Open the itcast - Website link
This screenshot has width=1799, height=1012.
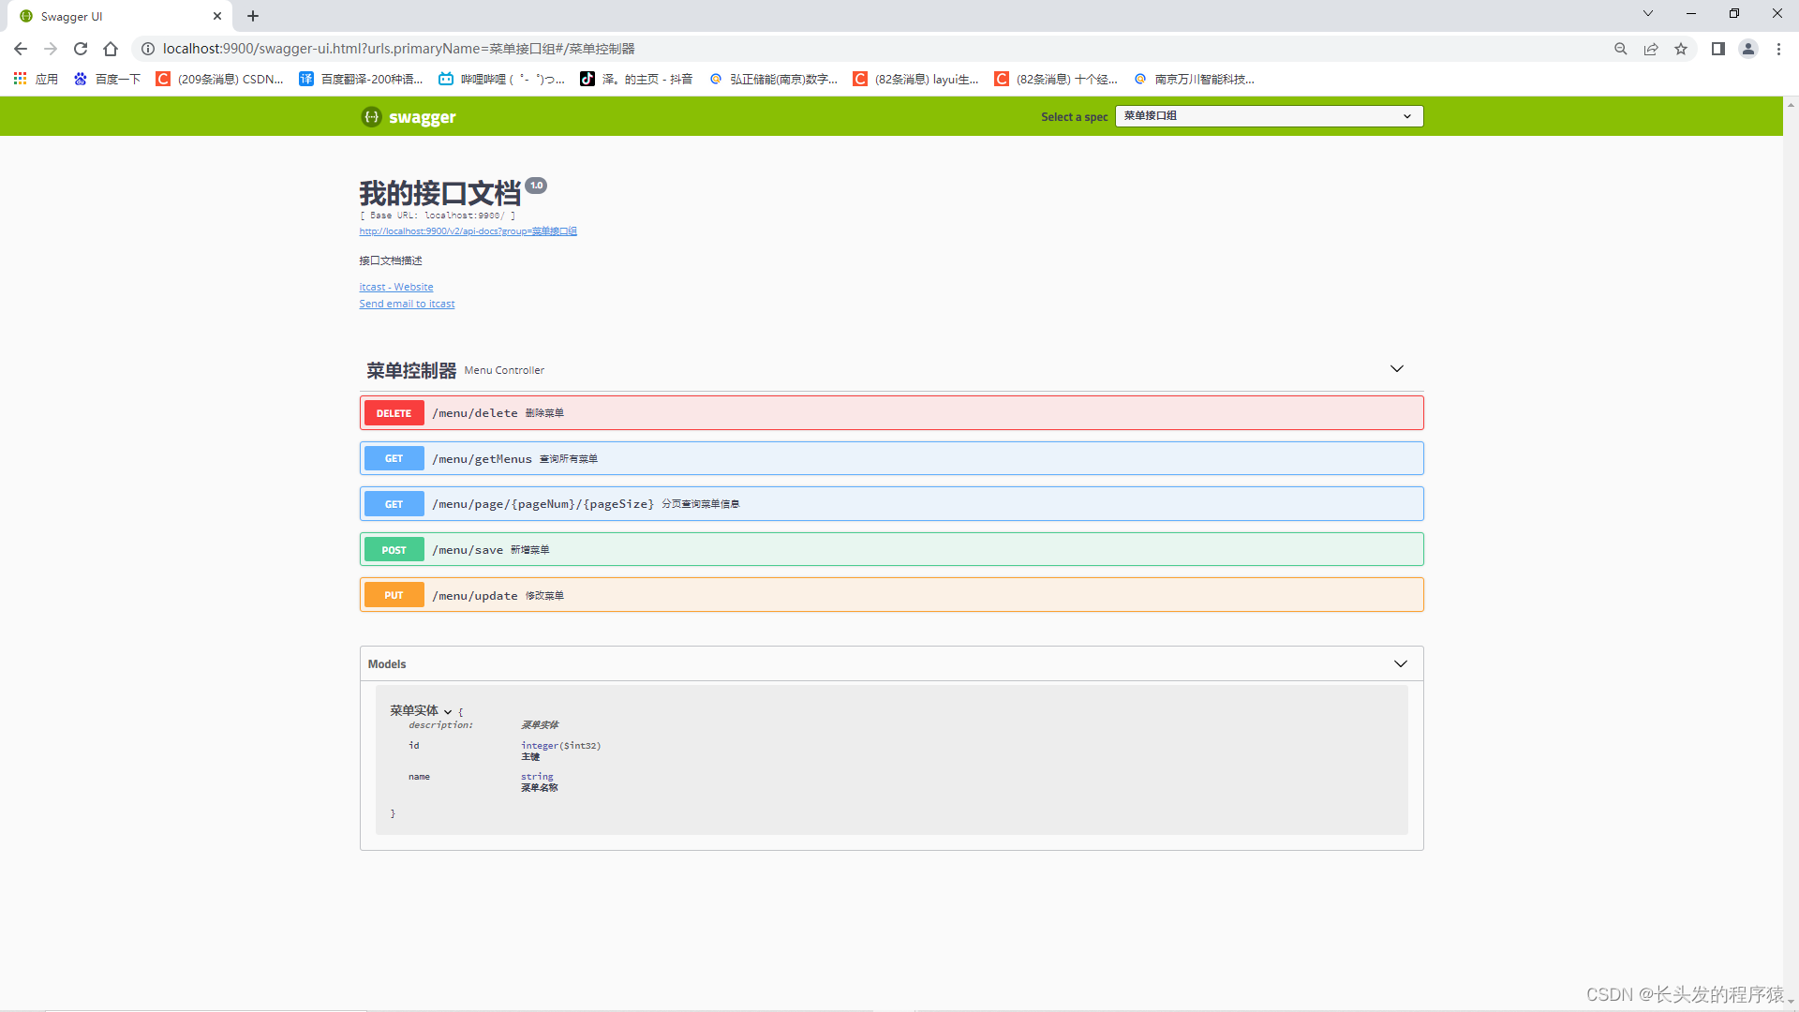click(395, 287)
